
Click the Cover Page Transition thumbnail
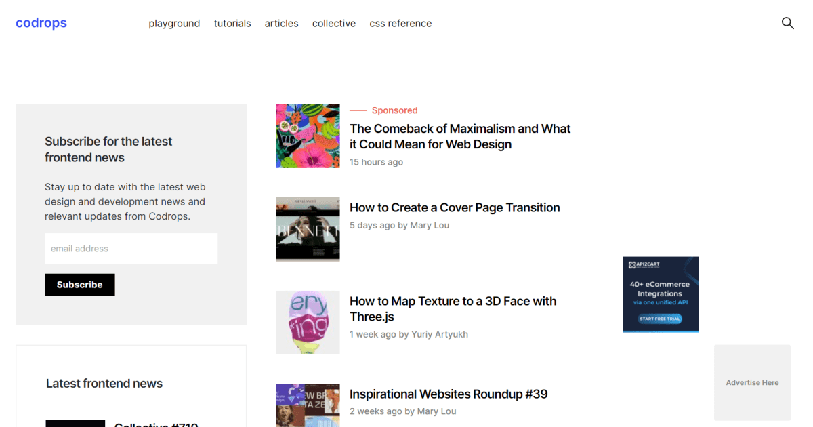(x=308, y=229)
